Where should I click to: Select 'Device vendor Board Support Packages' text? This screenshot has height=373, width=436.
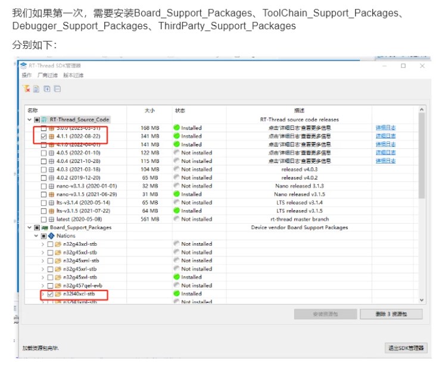[x=300, y=227]
